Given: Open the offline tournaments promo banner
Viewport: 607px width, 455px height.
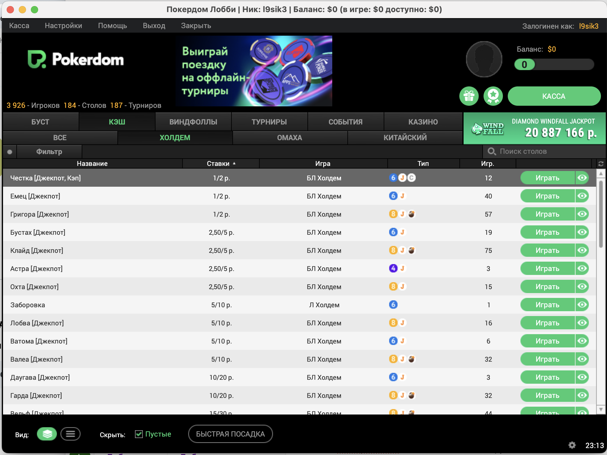Looking at the screenshot, I should pos(254,71).
